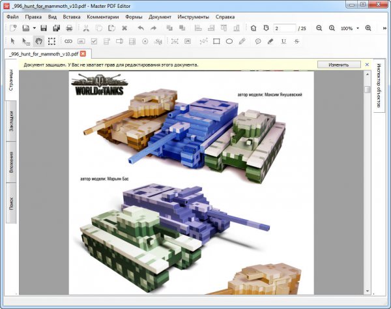This screenshot has width=391, height=309.
Task: Click the Delete X icon
Action: (124, 28)
